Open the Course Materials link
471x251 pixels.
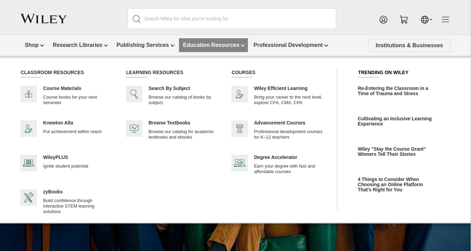[x=62, y=89]
